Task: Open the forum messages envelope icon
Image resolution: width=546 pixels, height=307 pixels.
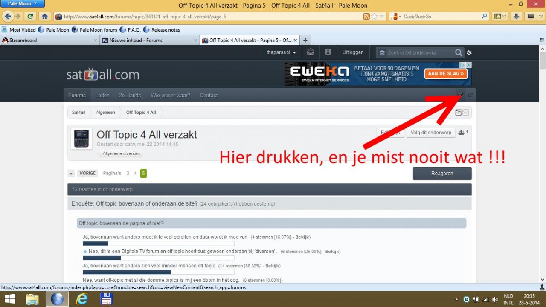Action: pos(311,52)
